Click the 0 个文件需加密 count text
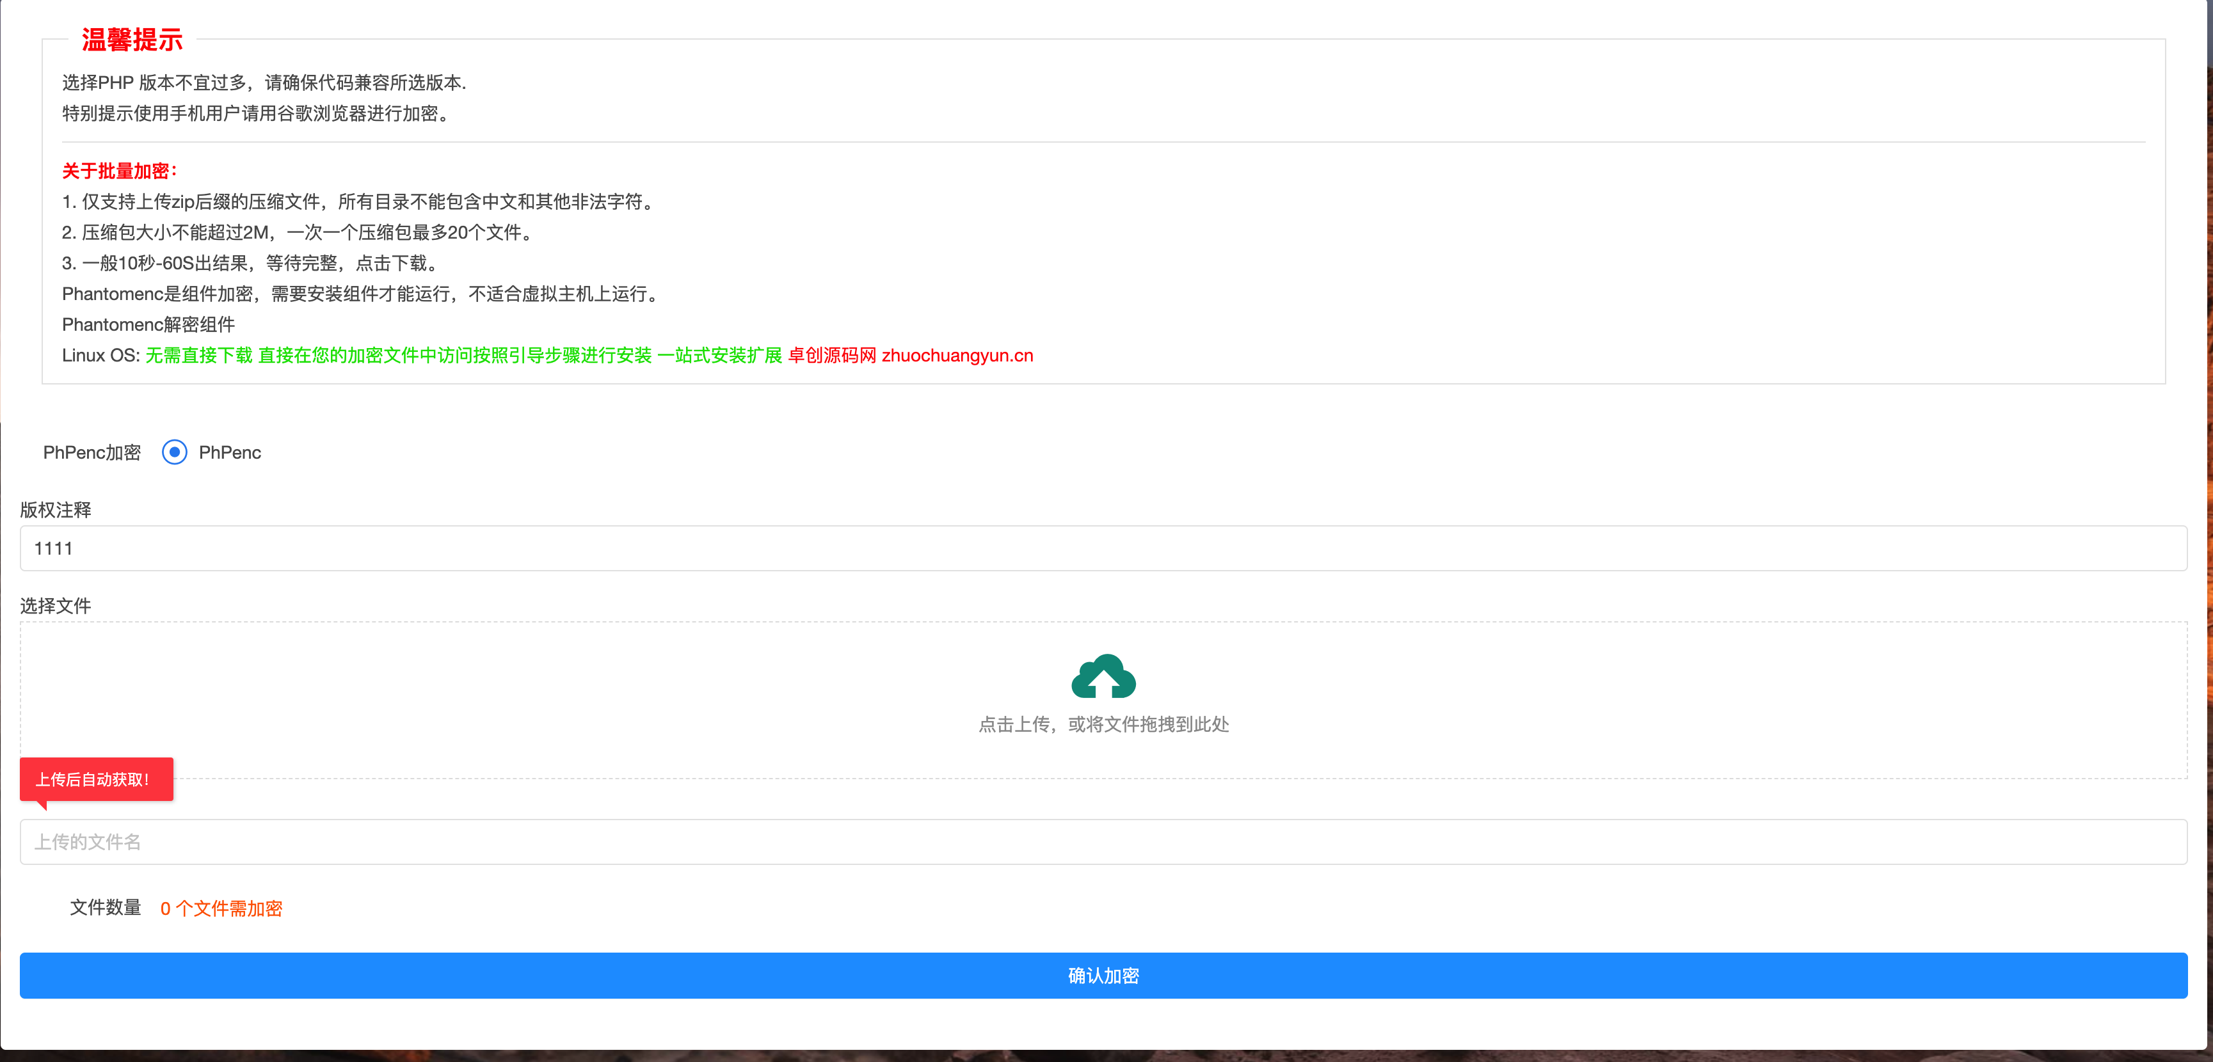 point(221,908)
